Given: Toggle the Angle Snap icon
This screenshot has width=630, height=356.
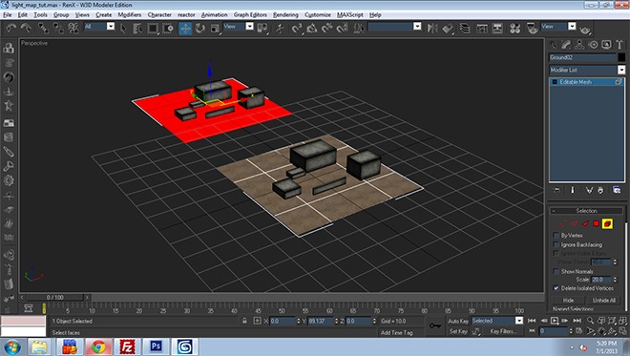Looking at the screenshot, I should pos(312,28).
